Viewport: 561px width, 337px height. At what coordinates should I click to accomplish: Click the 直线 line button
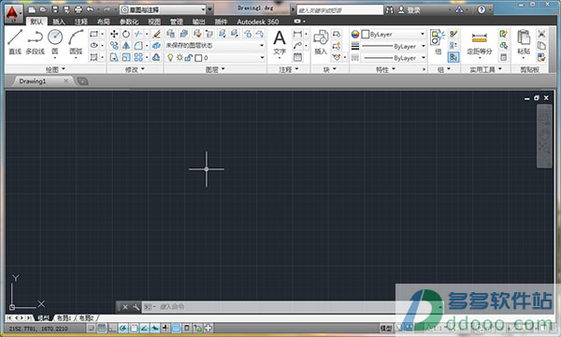(15, 42)
